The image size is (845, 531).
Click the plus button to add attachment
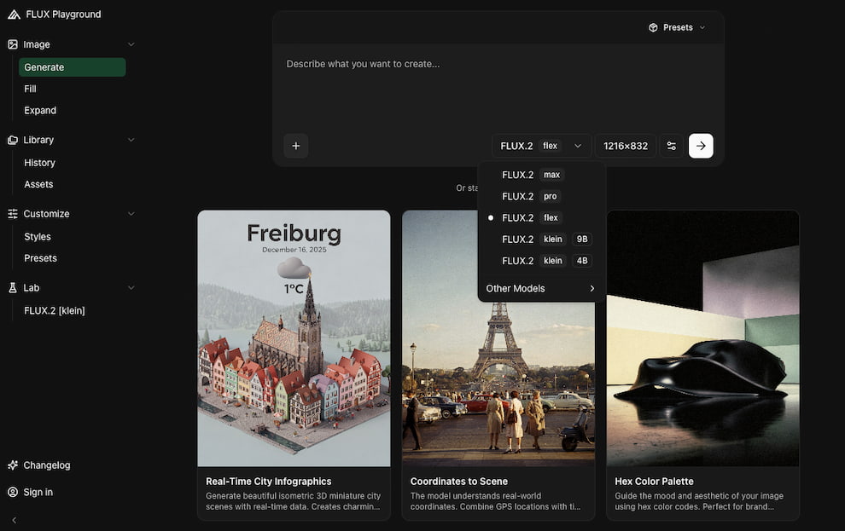pos(296,146)
